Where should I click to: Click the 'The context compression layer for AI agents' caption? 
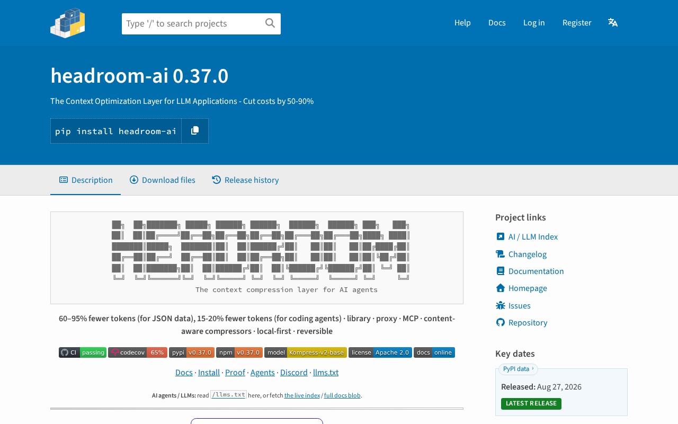[287, 290]
